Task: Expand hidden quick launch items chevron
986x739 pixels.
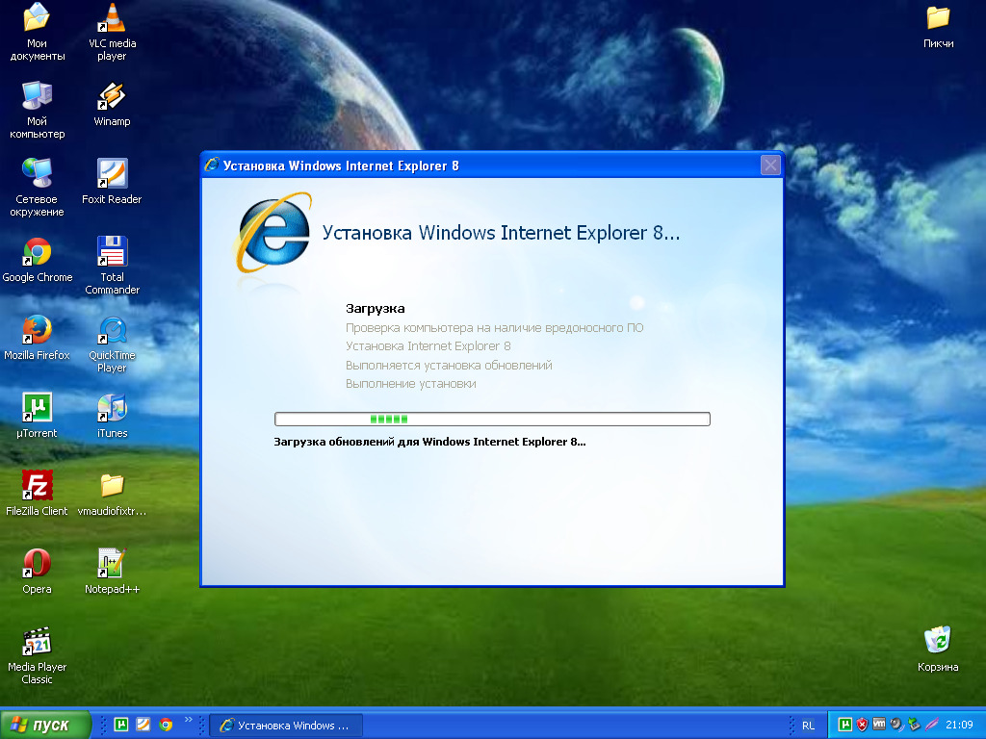Action: (x=188, y=720)
